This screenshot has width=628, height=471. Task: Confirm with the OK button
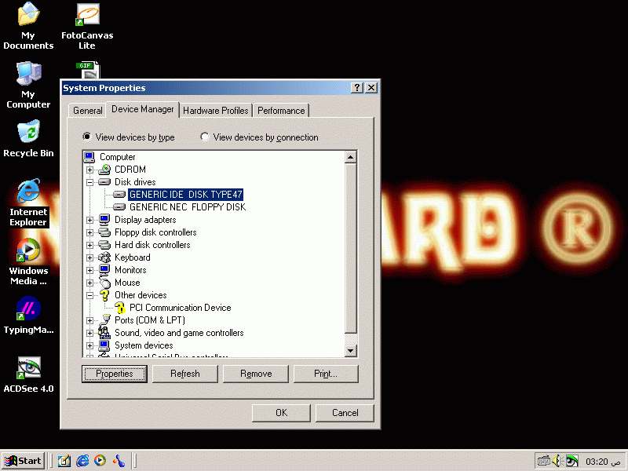[x=281, y=413]
